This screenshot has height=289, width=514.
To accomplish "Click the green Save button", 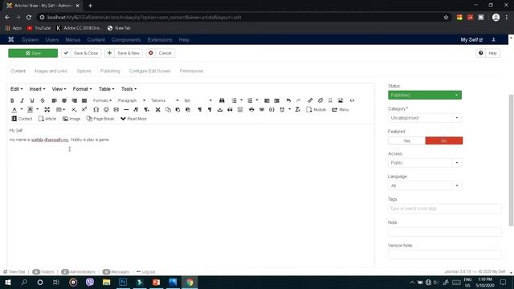I will 33,53.
